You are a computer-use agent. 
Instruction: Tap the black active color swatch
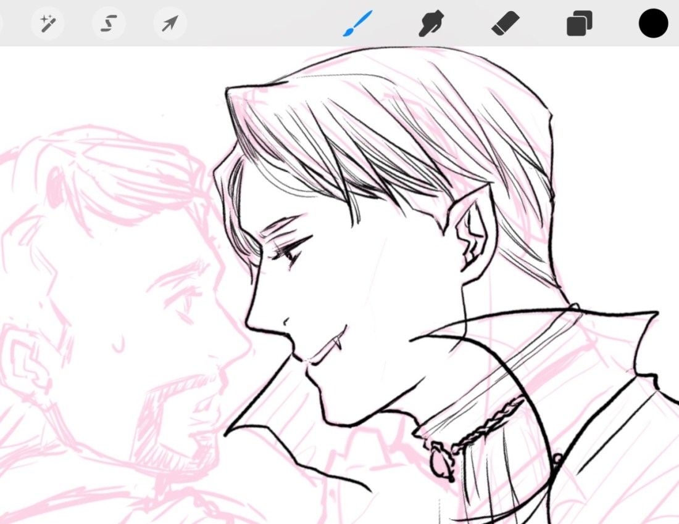(653, 24)
